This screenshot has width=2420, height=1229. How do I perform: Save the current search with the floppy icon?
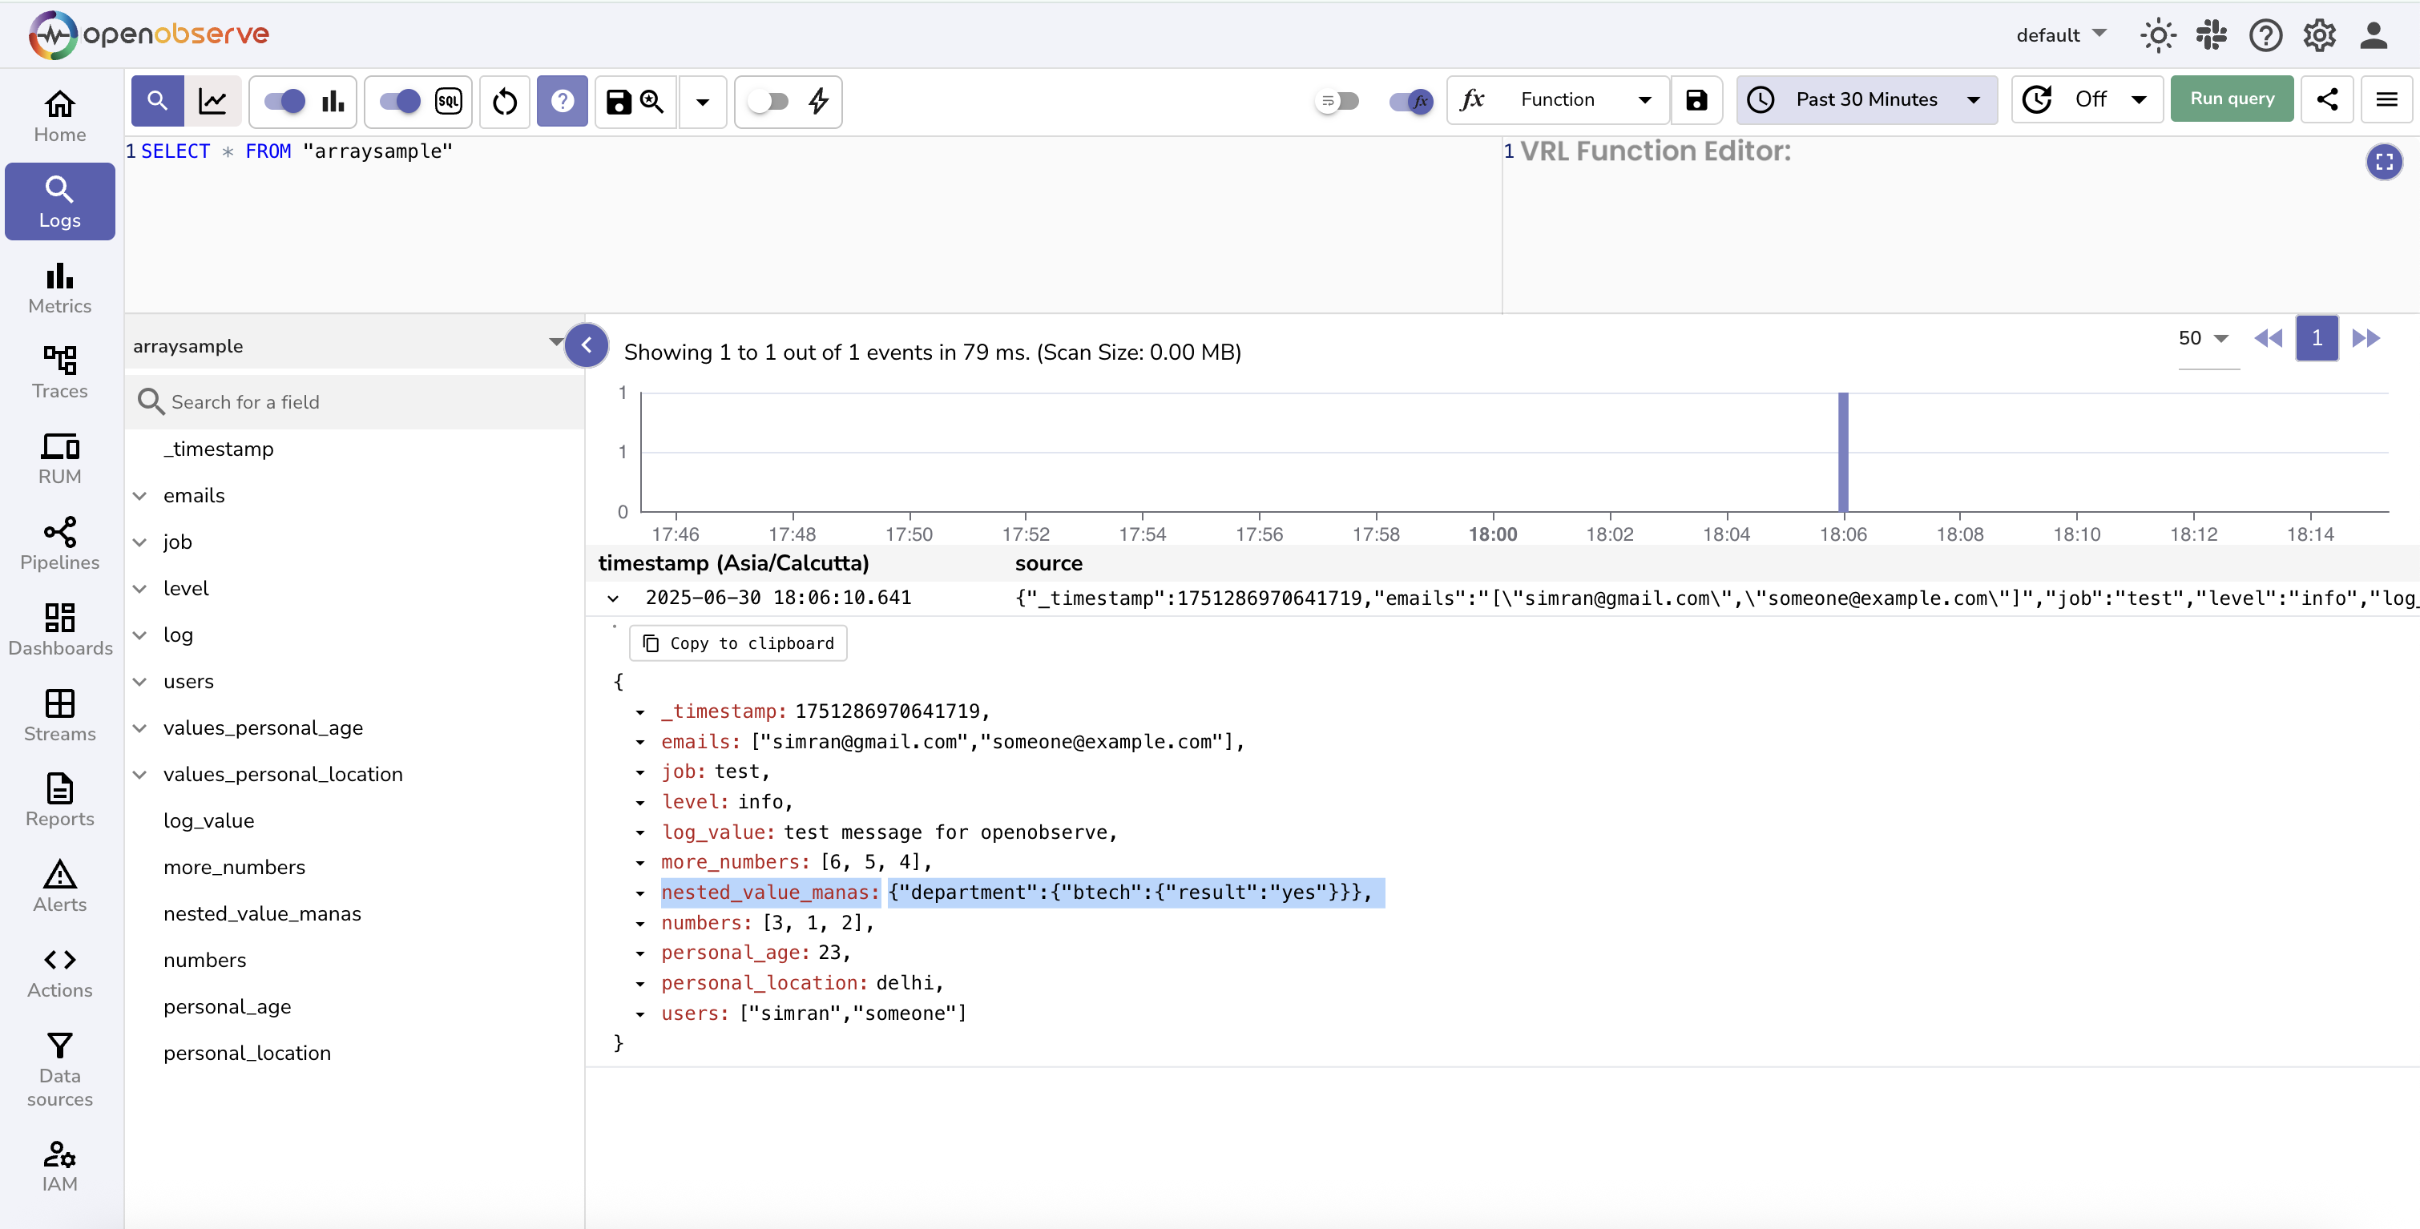[x=618, y=102]
